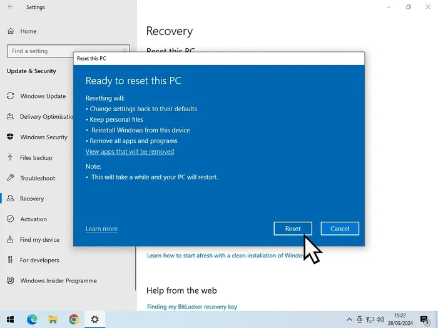Screen dimensions: 438x328
Task: Open the Meet Now tray icon
Action: pos(360,320)
